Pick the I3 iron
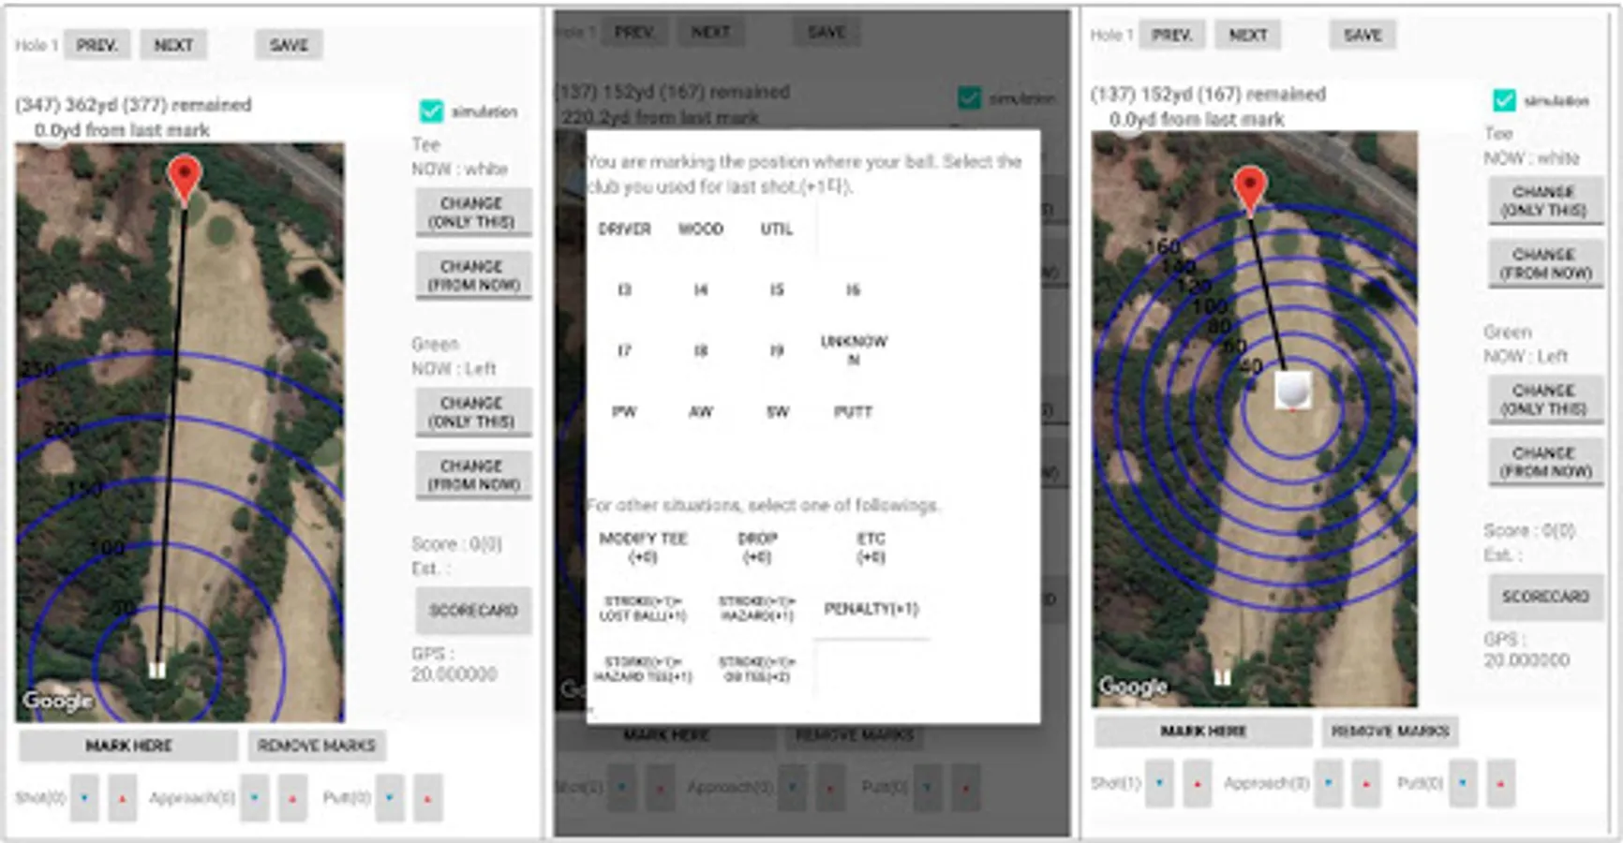Screen dimensions: 1623x843 pyautogui.click(x=624, y=289)
